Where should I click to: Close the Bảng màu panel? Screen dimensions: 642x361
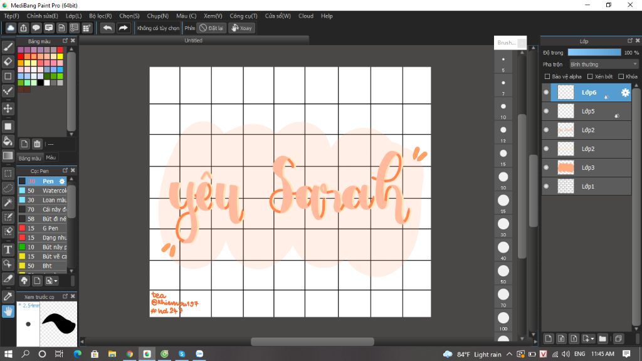click(x=73, y=41)
